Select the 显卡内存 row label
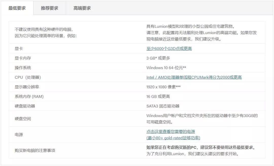Viewport: 274px width, 166px height. [x=23, y=58]
